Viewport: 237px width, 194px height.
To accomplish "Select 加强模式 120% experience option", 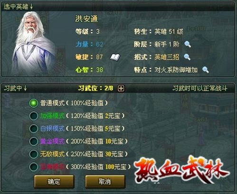I will (x=34, y=116).
